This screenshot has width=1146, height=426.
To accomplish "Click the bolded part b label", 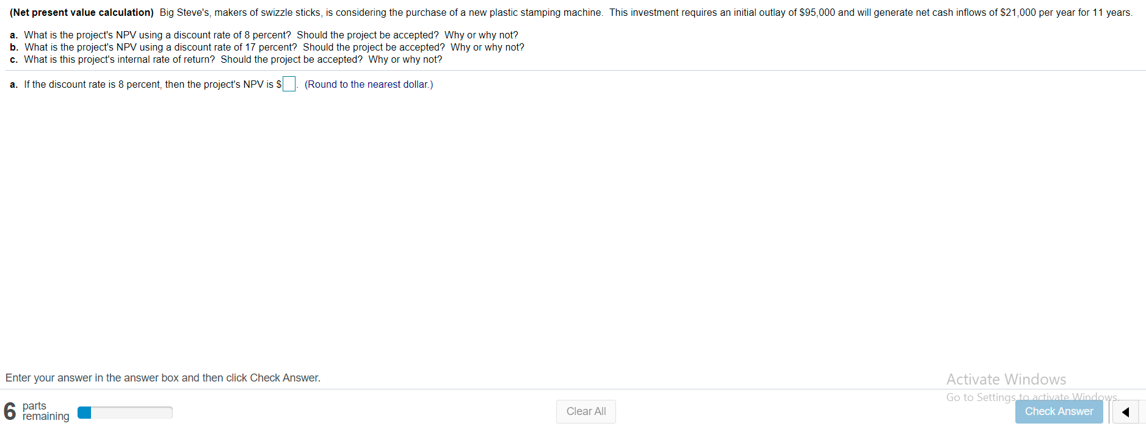I will (x=13, y=47).
